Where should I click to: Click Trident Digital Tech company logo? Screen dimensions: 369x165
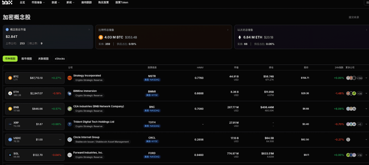pos(70,124)
